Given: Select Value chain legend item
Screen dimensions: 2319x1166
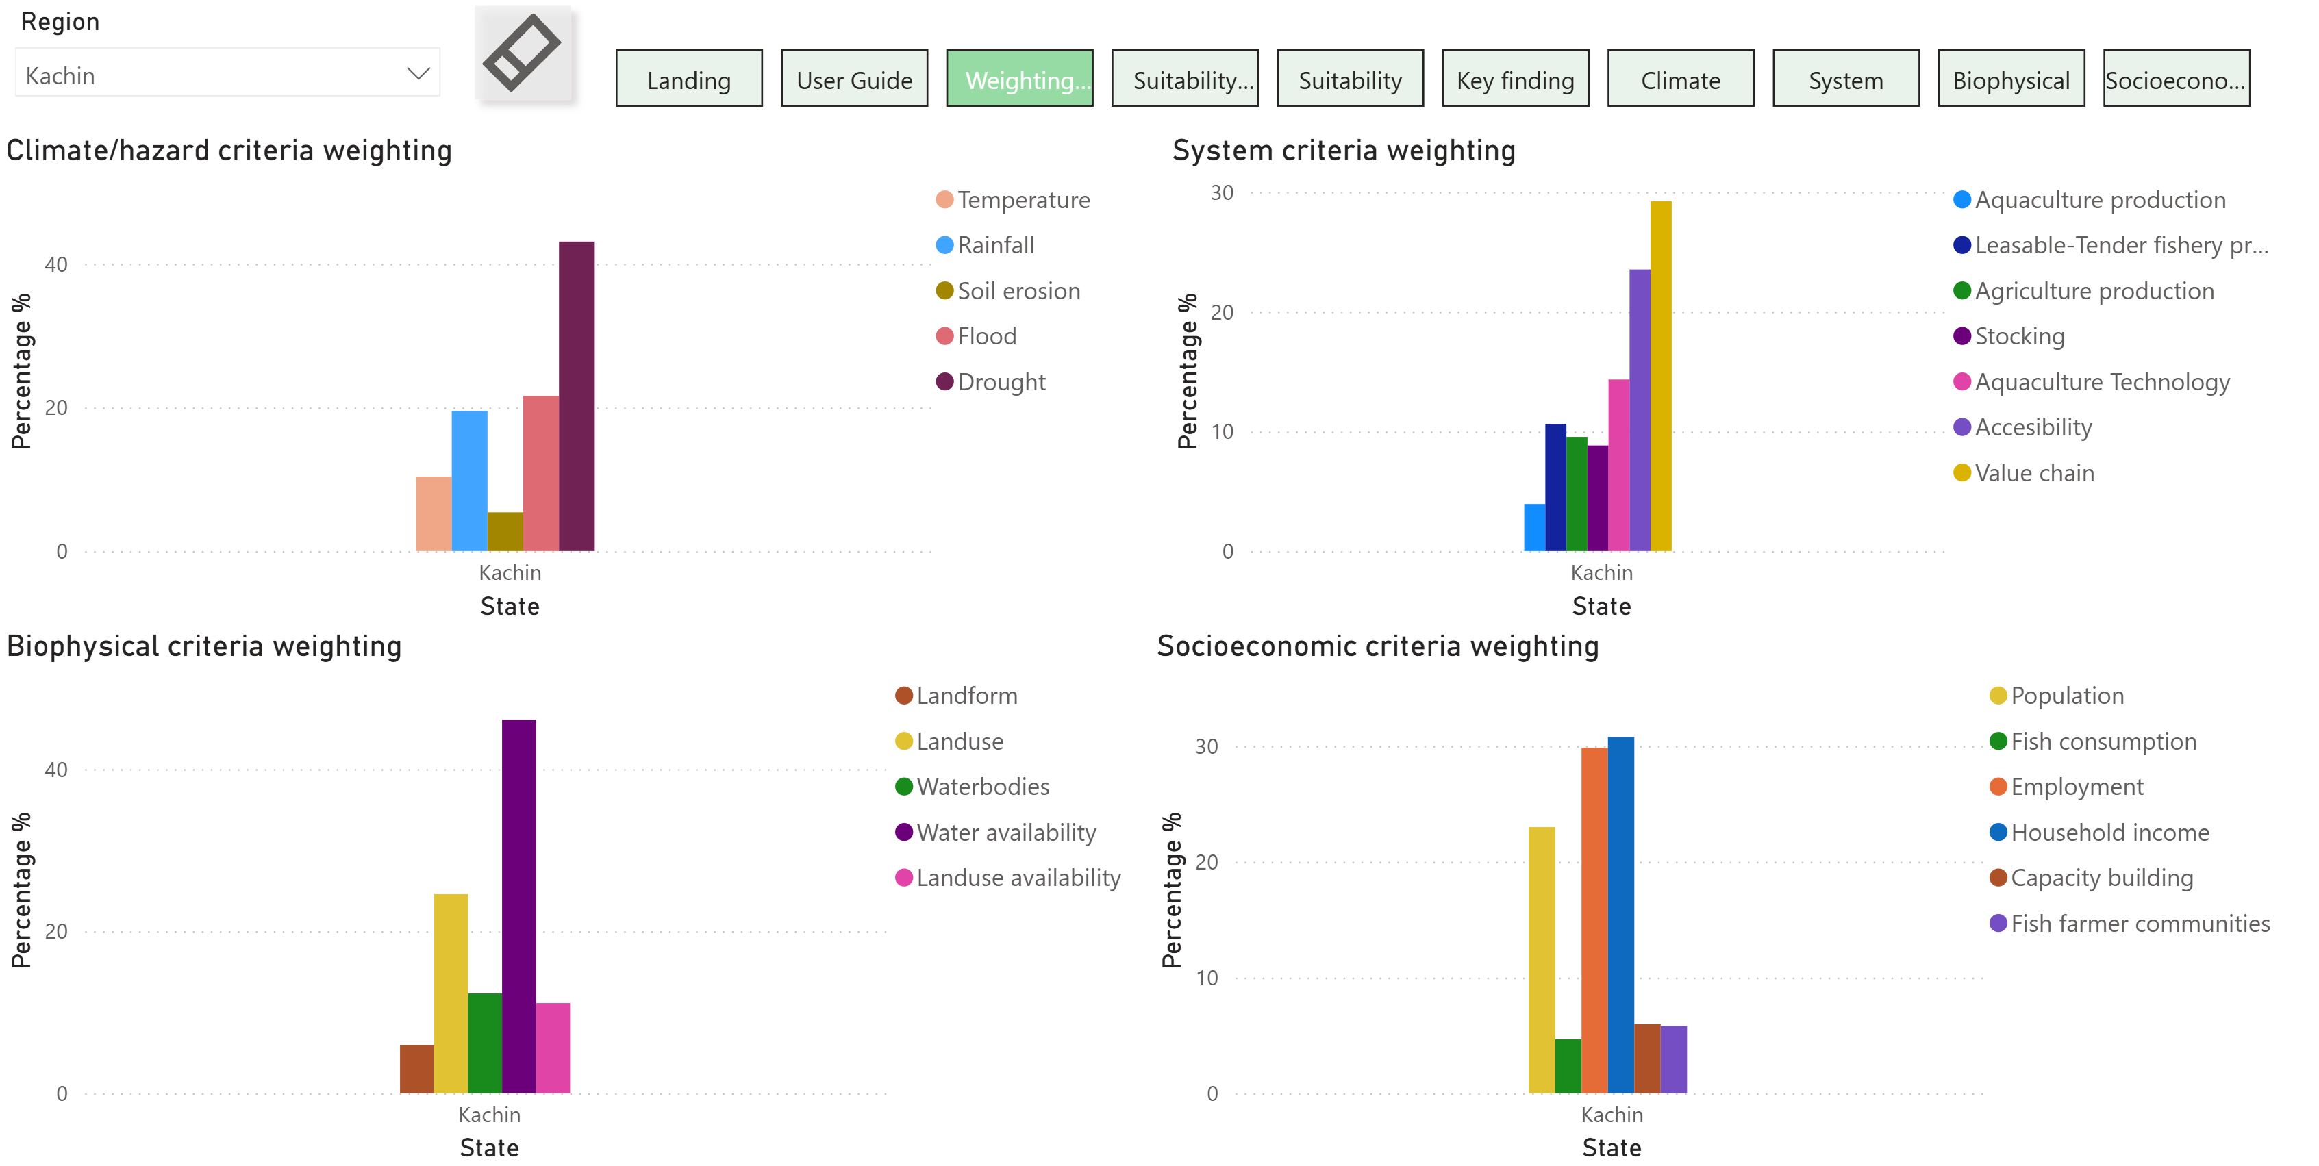Looking at the screenshot, I should point(2024,472).
